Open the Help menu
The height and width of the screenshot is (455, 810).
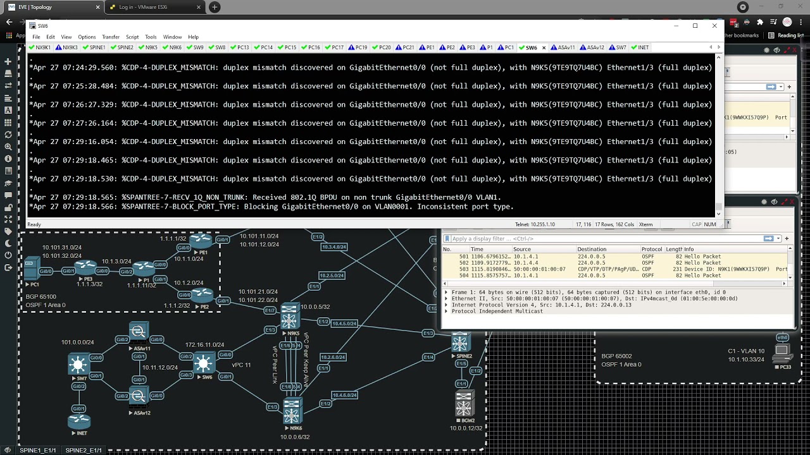point(193,37)
